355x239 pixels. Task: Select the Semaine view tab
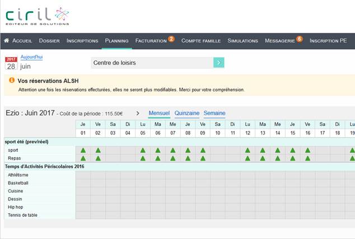(x=214, y=113)
